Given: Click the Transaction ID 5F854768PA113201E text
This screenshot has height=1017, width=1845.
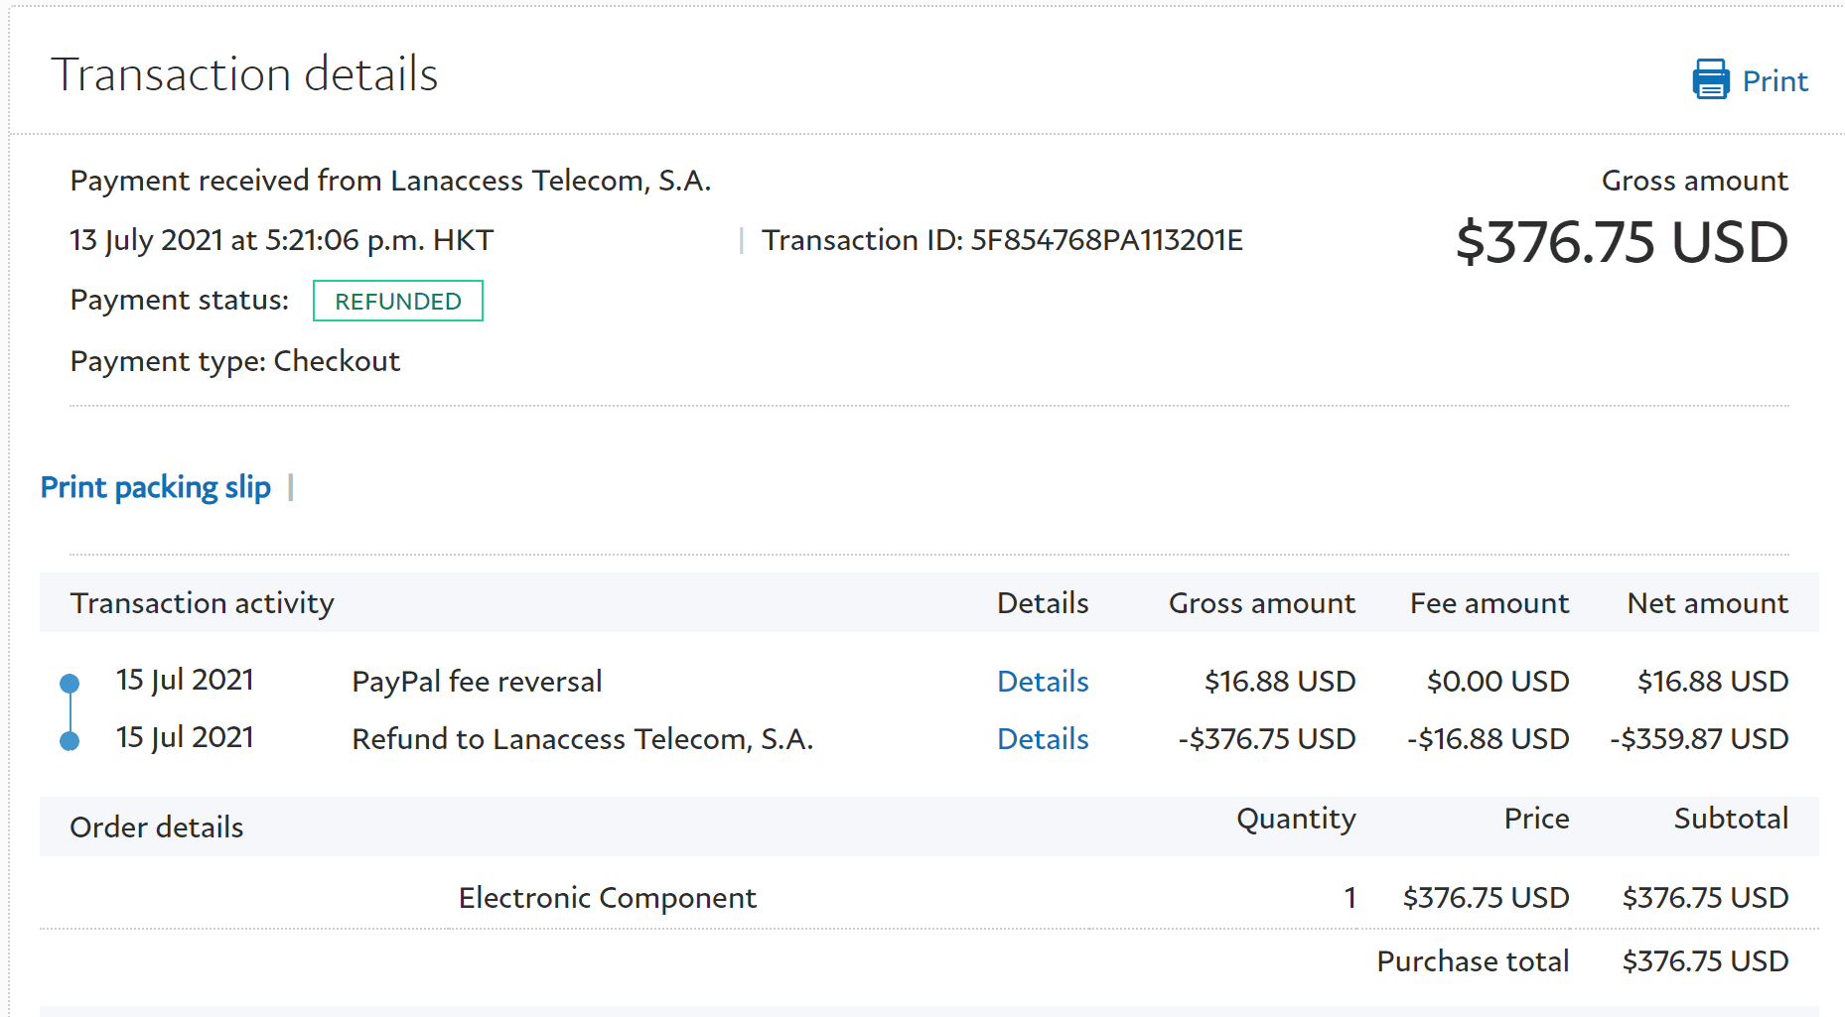Looking at the screenshot, I should coord(1002,240).
